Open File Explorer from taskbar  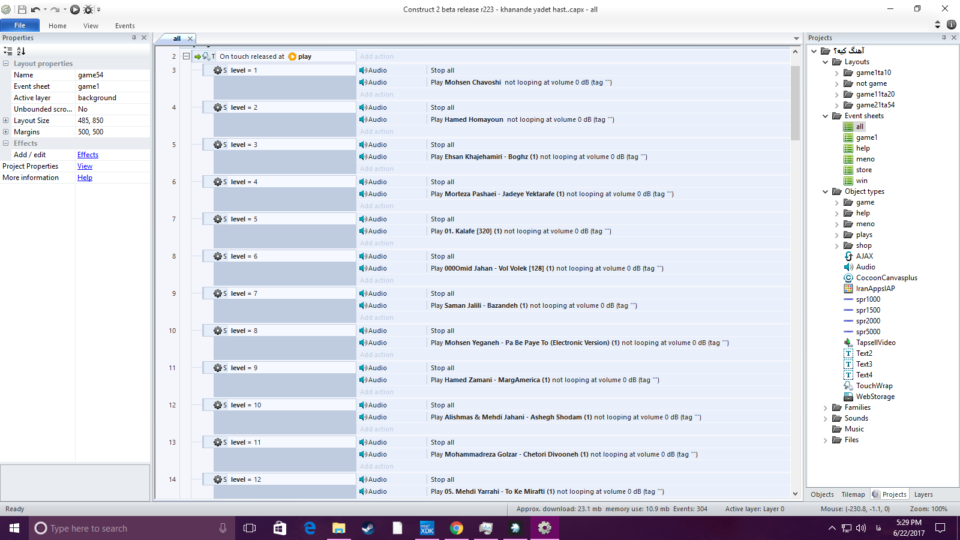(339, 528)
